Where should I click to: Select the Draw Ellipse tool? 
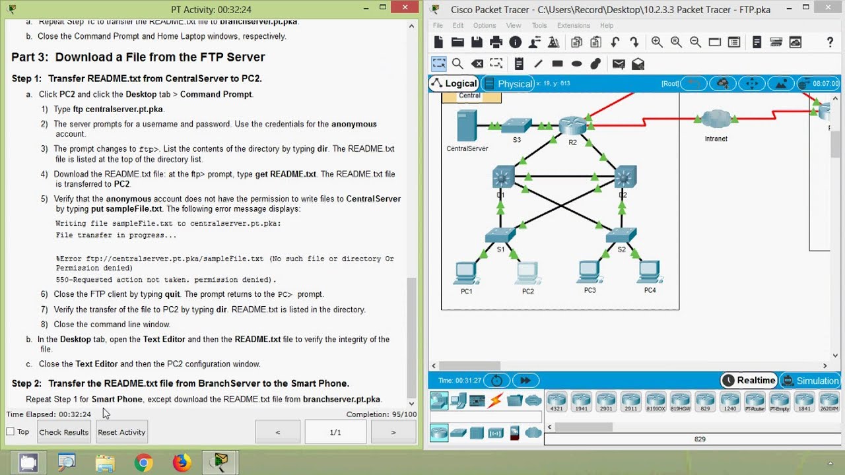(x=576, y=64)
